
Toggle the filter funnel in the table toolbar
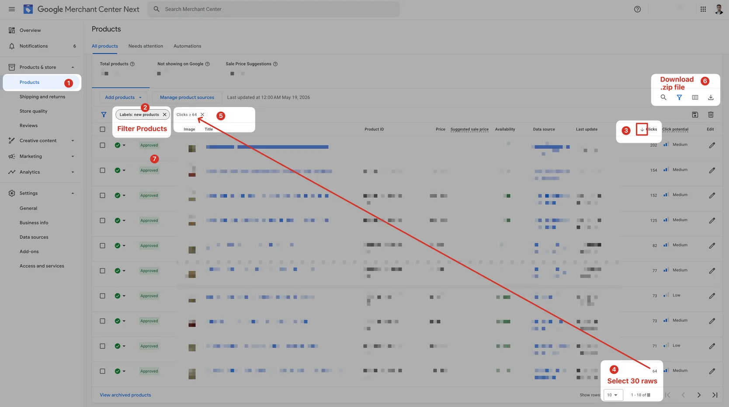[x=679, y=97]
